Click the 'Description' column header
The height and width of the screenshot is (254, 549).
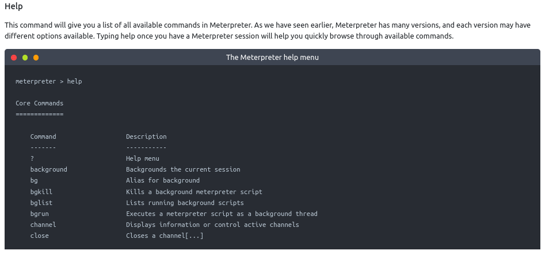tap(146, 137)
